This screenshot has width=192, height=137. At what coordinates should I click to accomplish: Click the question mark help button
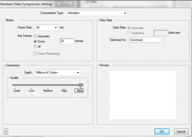6,132
